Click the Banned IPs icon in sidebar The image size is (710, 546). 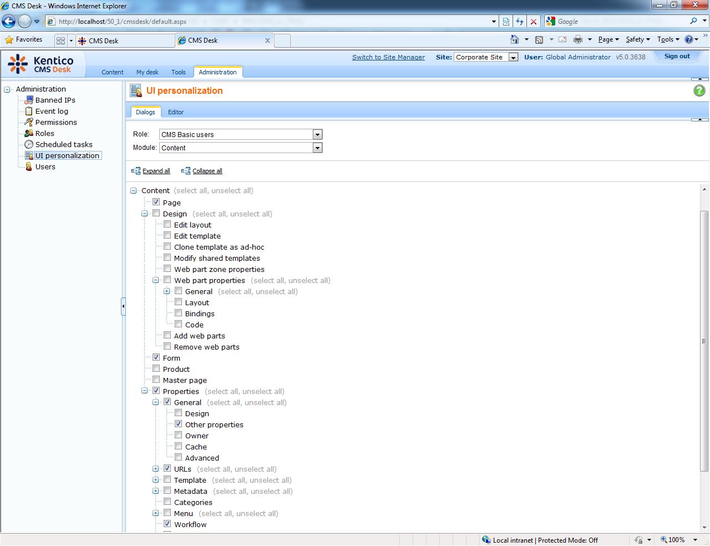pos(29,100)
